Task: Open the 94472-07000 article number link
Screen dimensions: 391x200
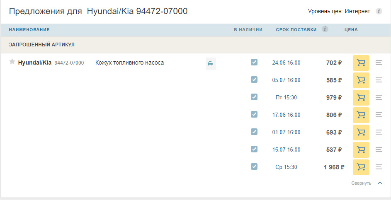Action: coord(69,63)
